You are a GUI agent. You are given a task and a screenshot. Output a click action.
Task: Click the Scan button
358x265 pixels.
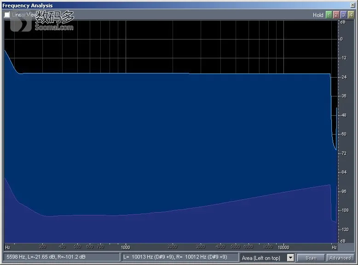point(311,258)
